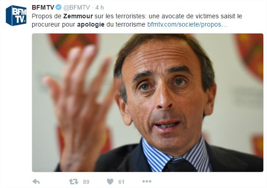The width and height of the screenshot is (267, 188).
Task: Click the bold word Zemmour
Action: [x=78, y=16]
